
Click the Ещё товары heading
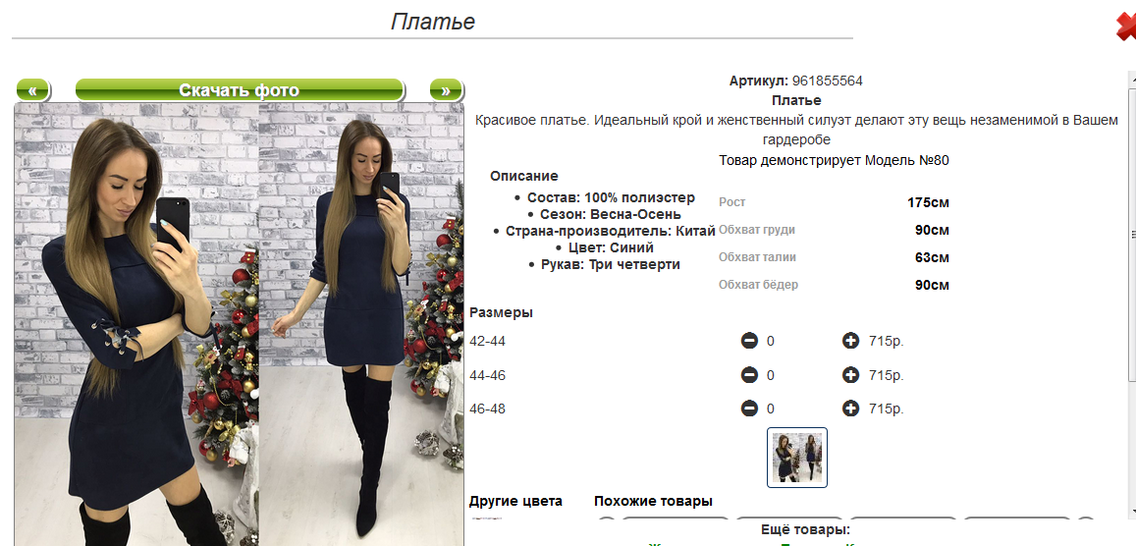(805, 530)
